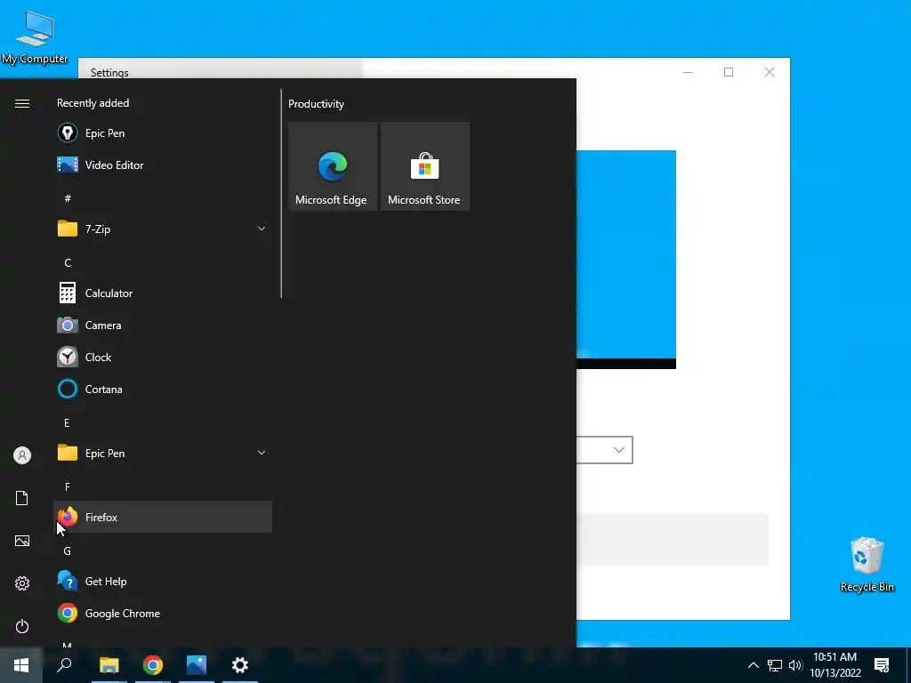The width and height of the screenshot is (911, 683).
Task: Click the F letter group header
Action: tap(68, 486)
